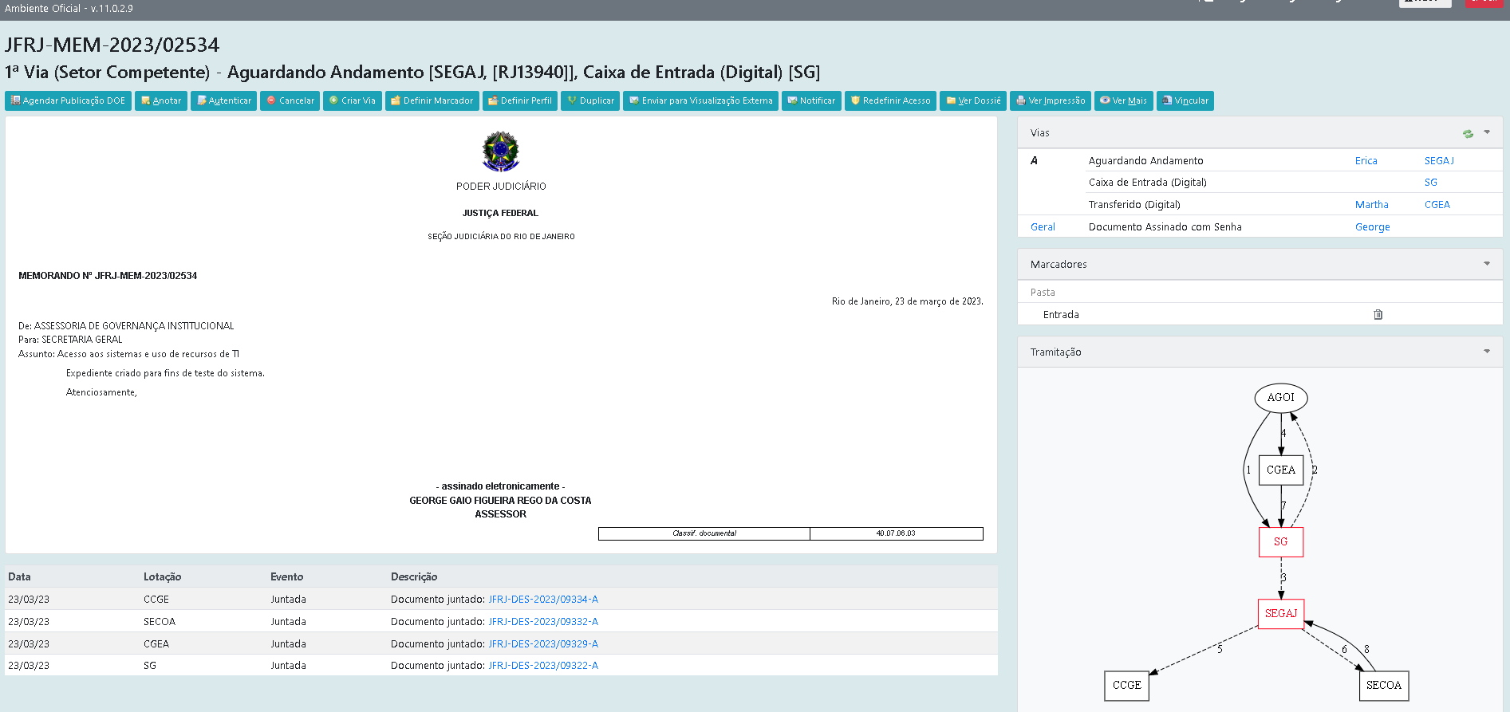Click the Notificar button
The image size is (1510, 712).
click(x=811, y=100)
